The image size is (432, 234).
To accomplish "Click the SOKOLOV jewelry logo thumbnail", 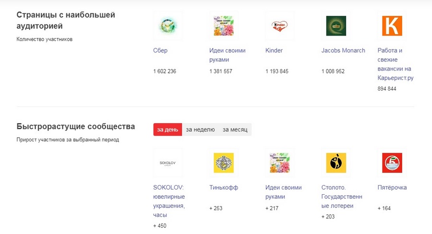I will pyautogui.click(x=168, y=163).
